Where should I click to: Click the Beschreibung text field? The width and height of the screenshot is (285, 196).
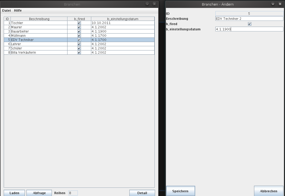point(249,19)
